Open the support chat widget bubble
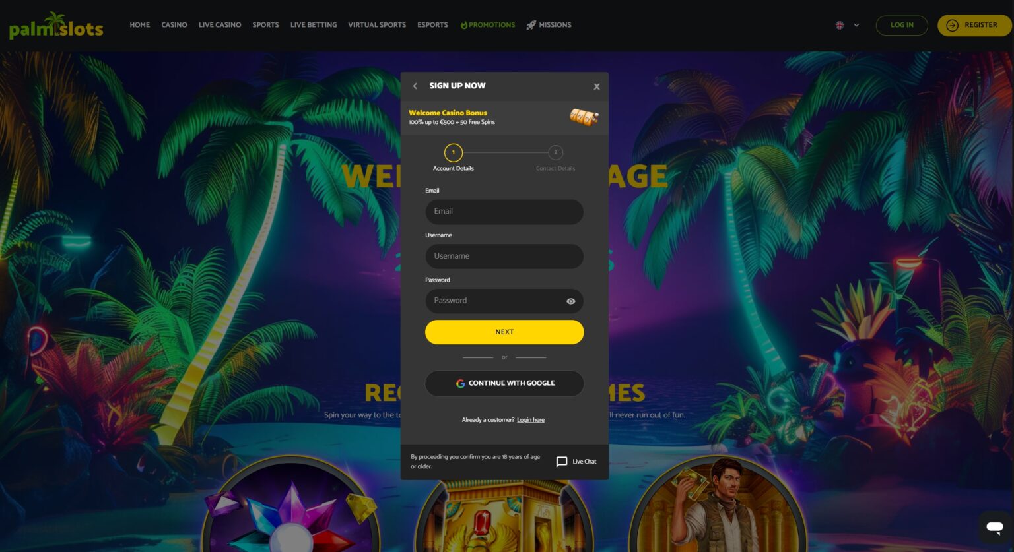 (995, 527)
